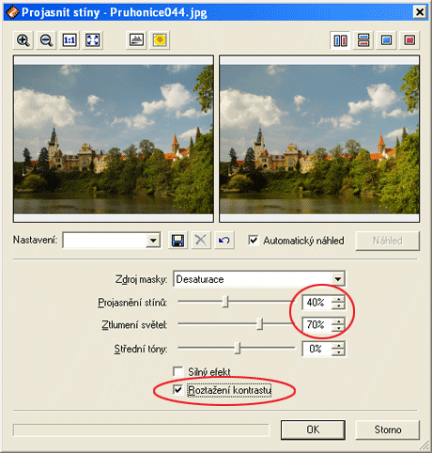Toggle overexposure highlight sun icon
Screen dimensions: 432x453
click(x=160, y=40)
